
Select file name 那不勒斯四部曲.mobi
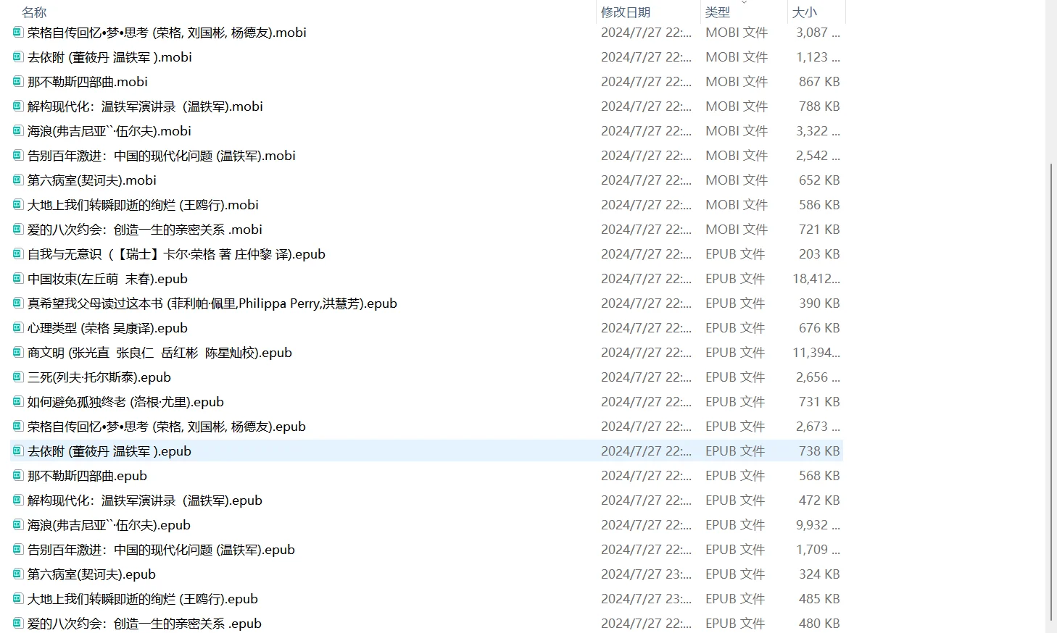88,82
